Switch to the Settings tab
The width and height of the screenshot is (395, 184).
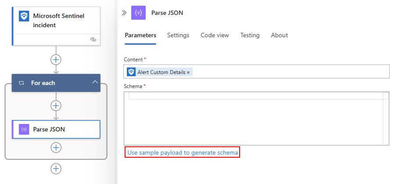tap(178, 35)
